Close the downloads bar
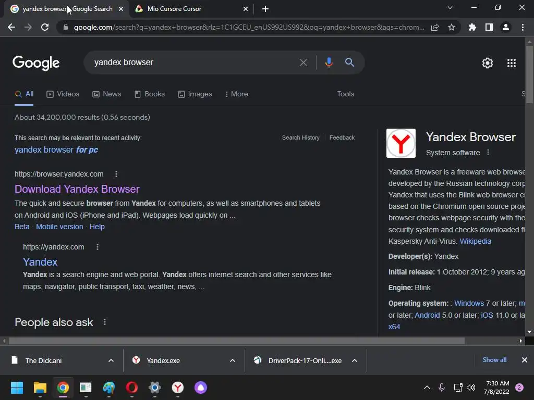534x400 pixels. [525, 360]
